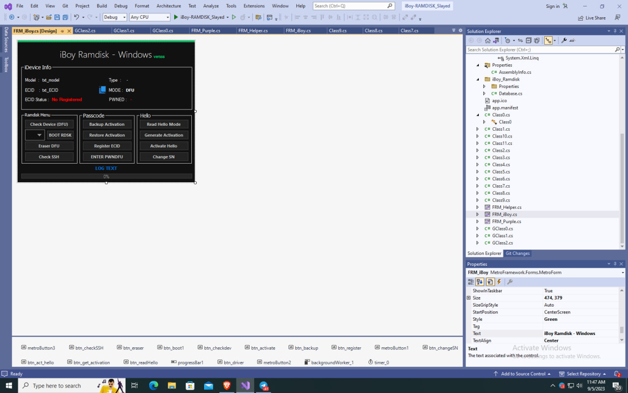Click the Events lightning bolt icon in Properties
Screen dimensions: 628x393
pos(499,282)
